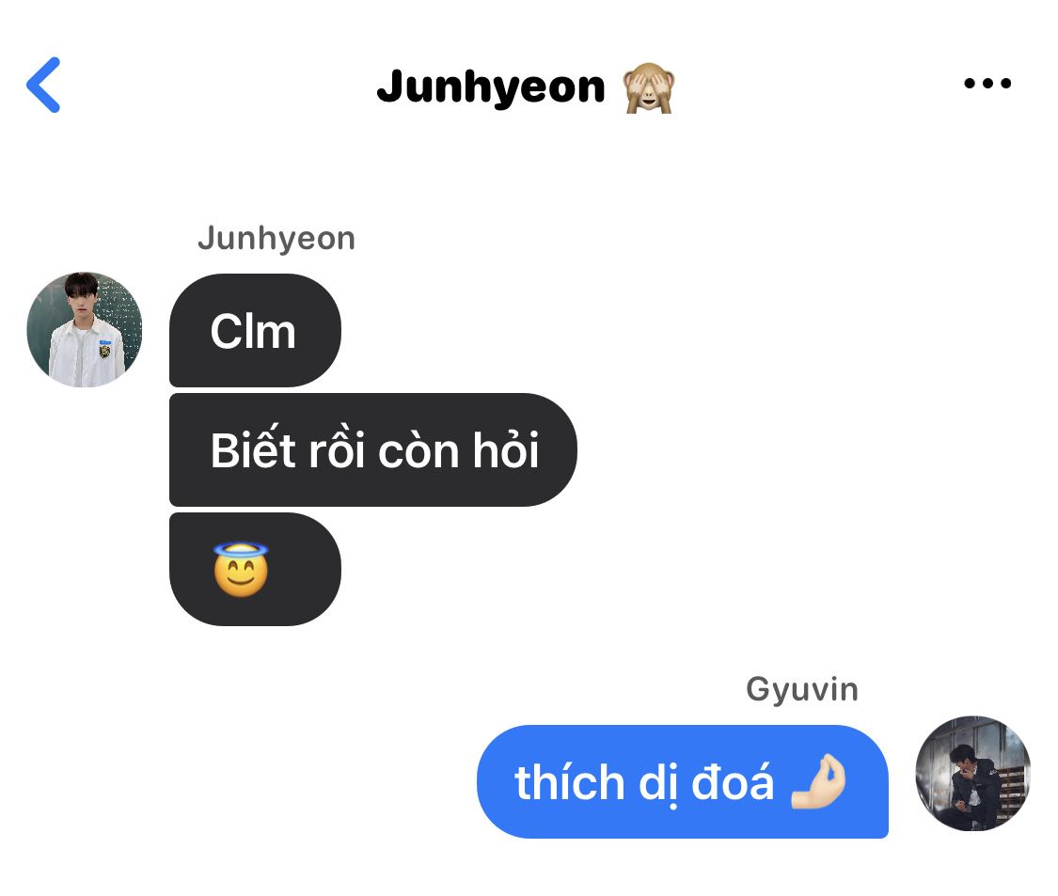Viewport: 1058px width, 896px height.
Task: Open the three-dot options menu
Action: (987, 84)
